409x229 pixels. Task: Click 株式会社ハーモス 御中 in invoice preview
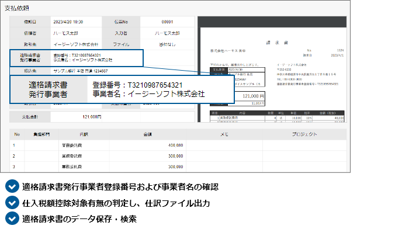click(x=228, y=51)
